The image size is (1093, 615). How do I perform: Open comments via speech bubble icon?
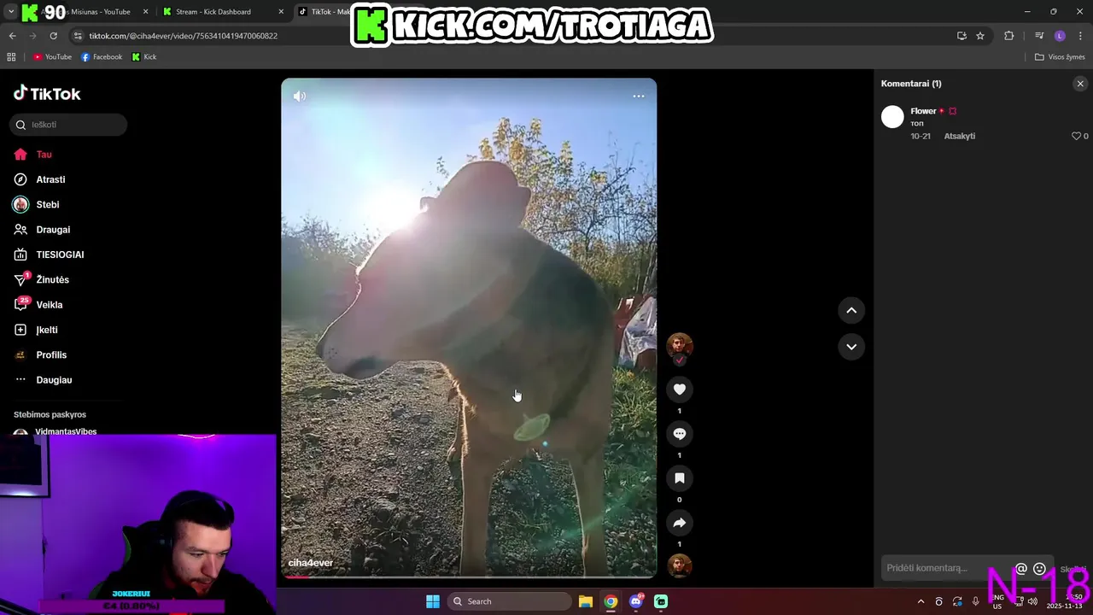pyautogui.click(x=680, y=434)
